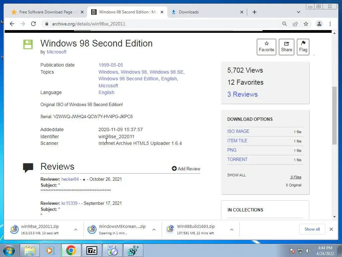Screen dimensions: 342x257
Task: Open reviewer kc15339 profile
Action: point(69,203)
